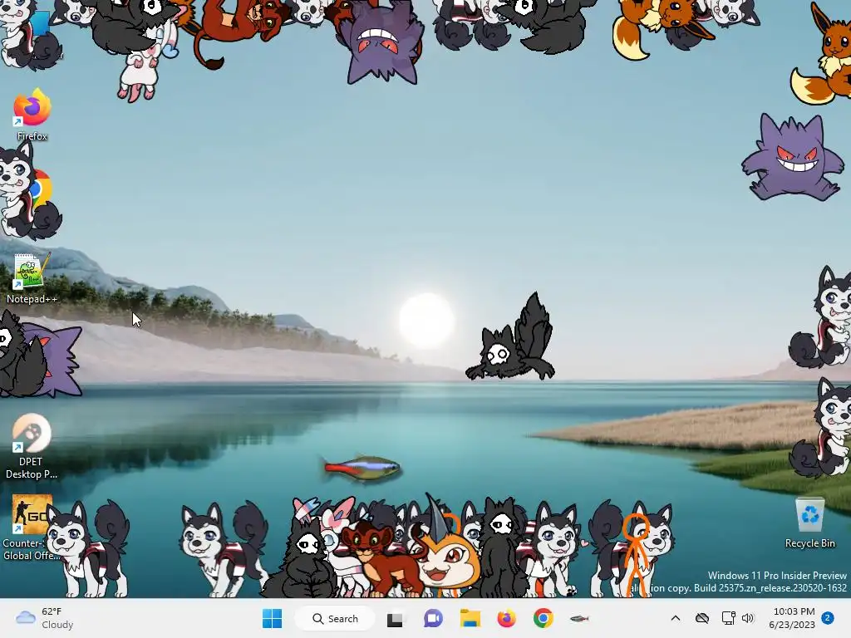The width and height of the screenshot is (851, 638).
Task: Launch Firefox from the taskbar
Action: (x=506, y=618)
